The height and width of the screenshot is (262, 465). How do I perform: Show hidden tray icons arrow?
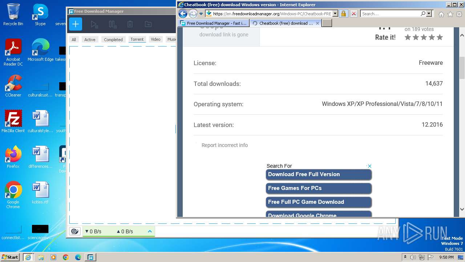coord(405,257)
